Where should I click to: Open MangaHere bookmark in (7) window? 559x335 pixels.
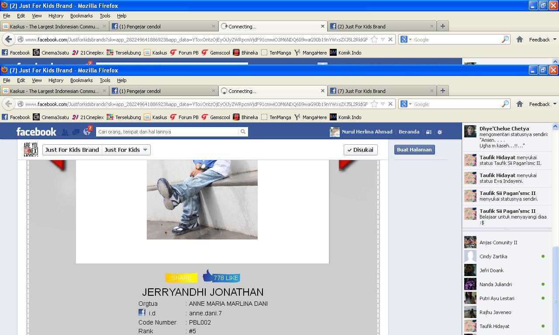(x=311, y=117)
